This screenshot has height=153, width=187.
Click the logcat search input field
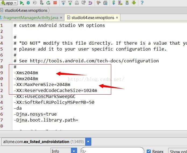coord(112,151)
